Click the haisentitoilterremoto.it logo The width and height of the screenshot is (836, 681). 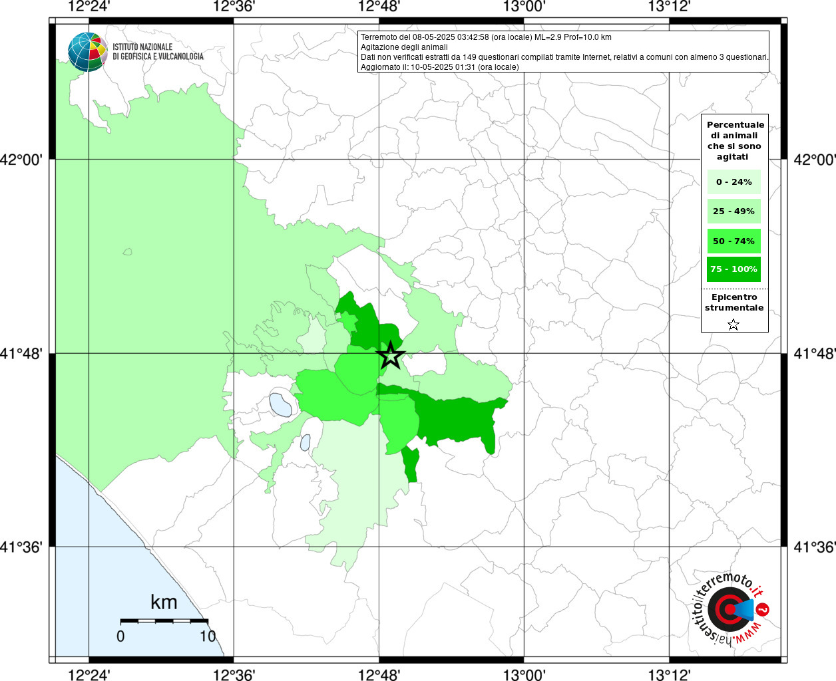(x=731, y=610)
